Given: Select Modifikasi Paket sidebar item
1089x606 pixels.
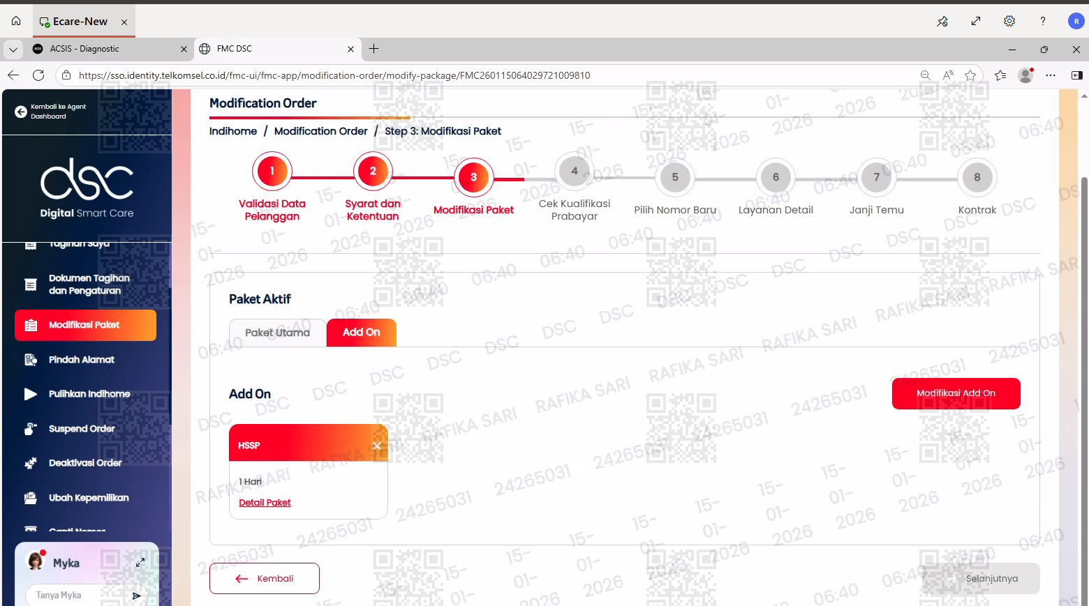Looking at the screenshot, I should (85, 325).
